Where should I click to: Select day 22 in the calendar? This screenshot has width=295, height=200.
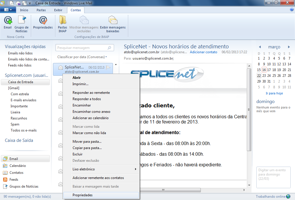[259, 76]
